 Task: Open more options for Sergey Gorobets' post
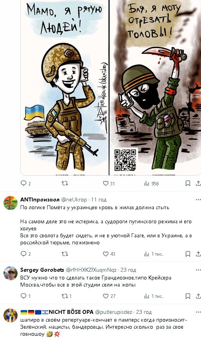pyautogui.click(x=198, y=270)
